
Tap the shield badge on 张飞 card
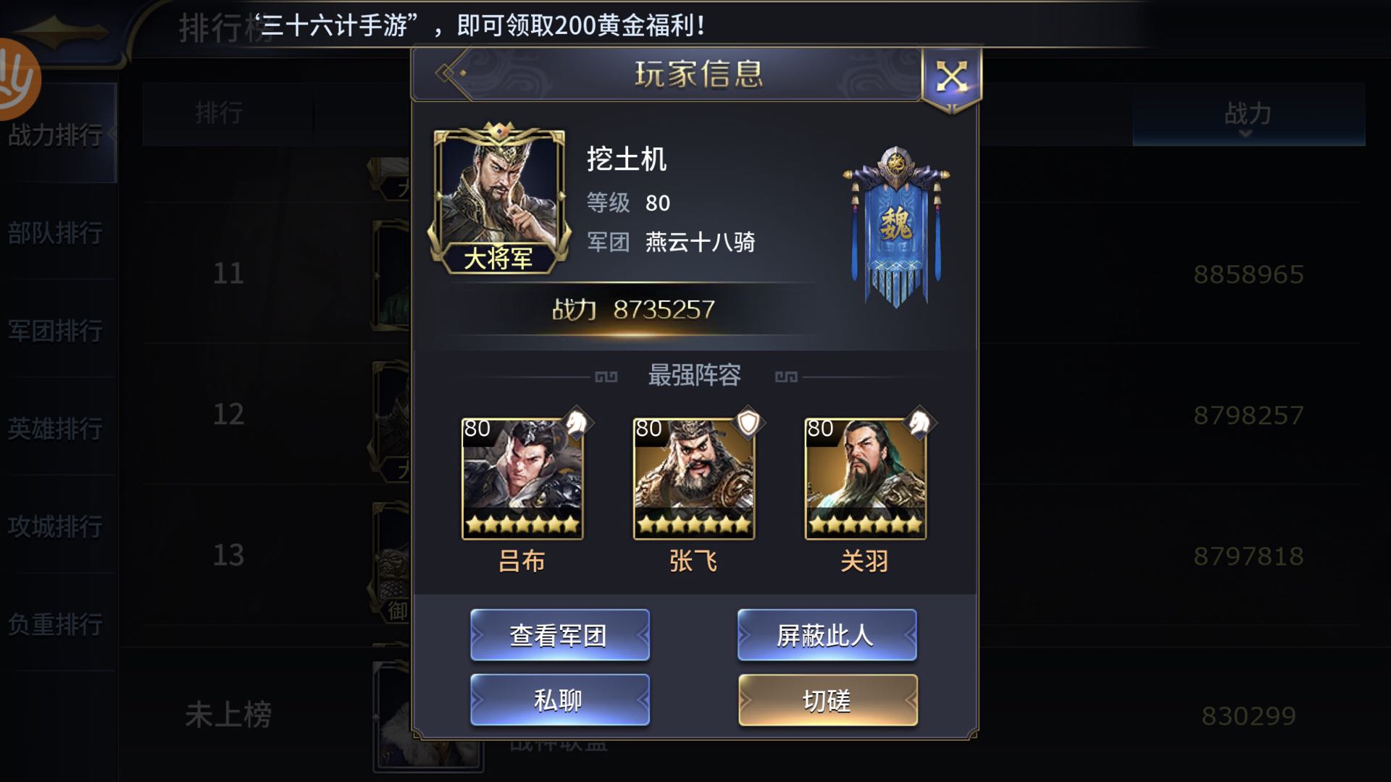point(748,423)
